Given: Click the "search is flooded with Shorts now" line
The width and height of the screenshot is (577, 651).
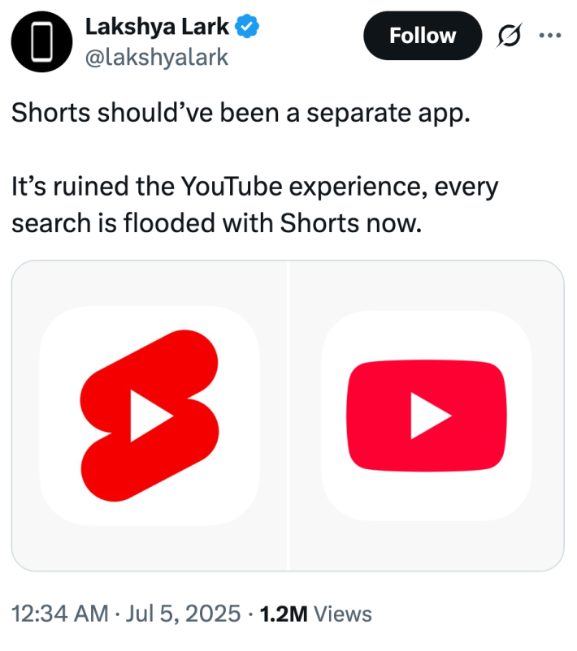Looking at the screenshot, I should pyautogui.click(x=217, y=222).
